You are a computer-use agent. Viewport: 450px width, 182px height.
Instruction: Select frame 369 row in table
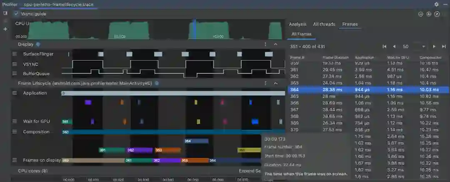pyautogui.click(x=368, y=123)
